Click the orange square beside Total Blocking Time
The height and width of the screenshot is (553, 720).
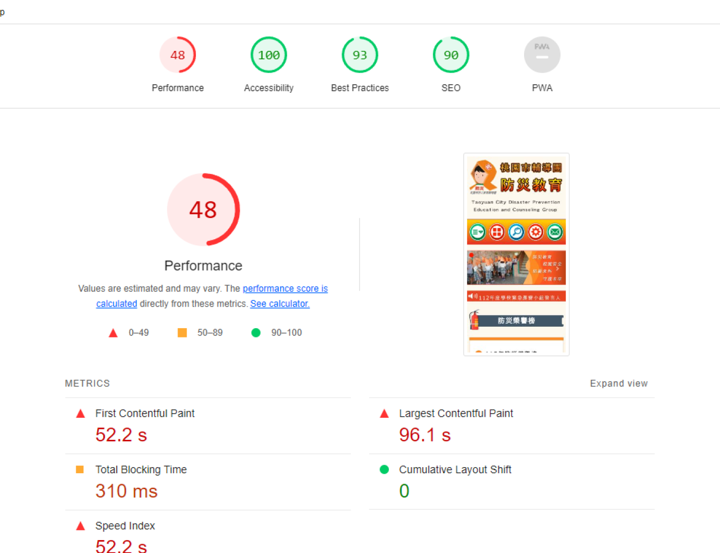80,470
